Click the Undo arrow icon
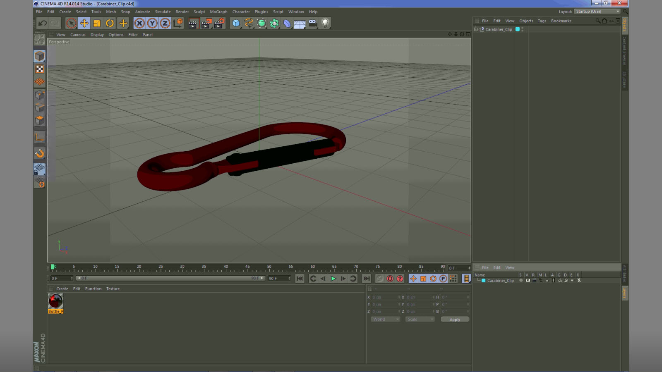 click(x=42, y=23)
